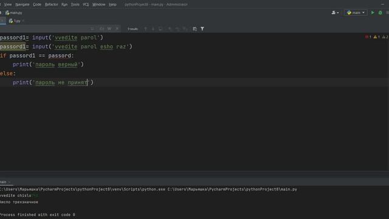Open the Tools menu
Viewport: 389px width, 219px height.
click(x=75, y=4)
